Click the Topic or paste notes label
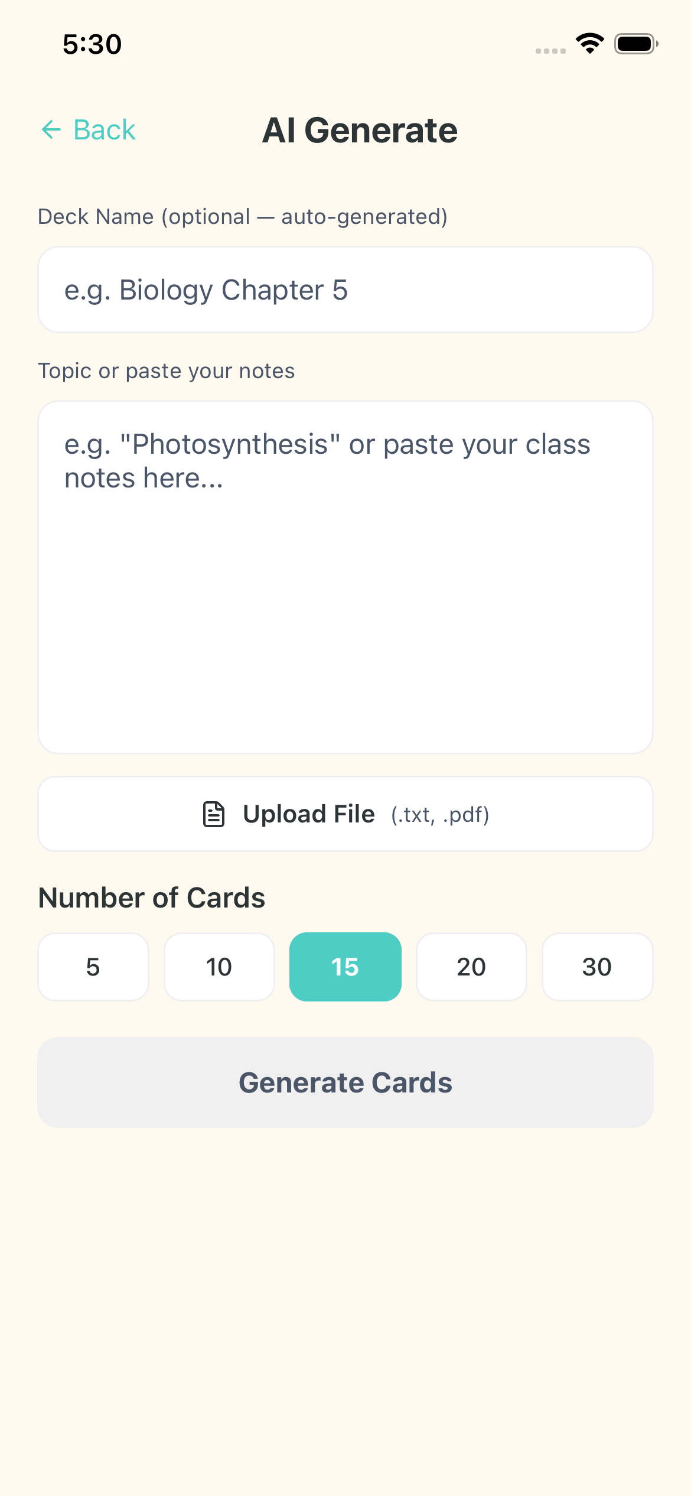This screenshot has width=691, height=1496. click(x=167, y=370)
